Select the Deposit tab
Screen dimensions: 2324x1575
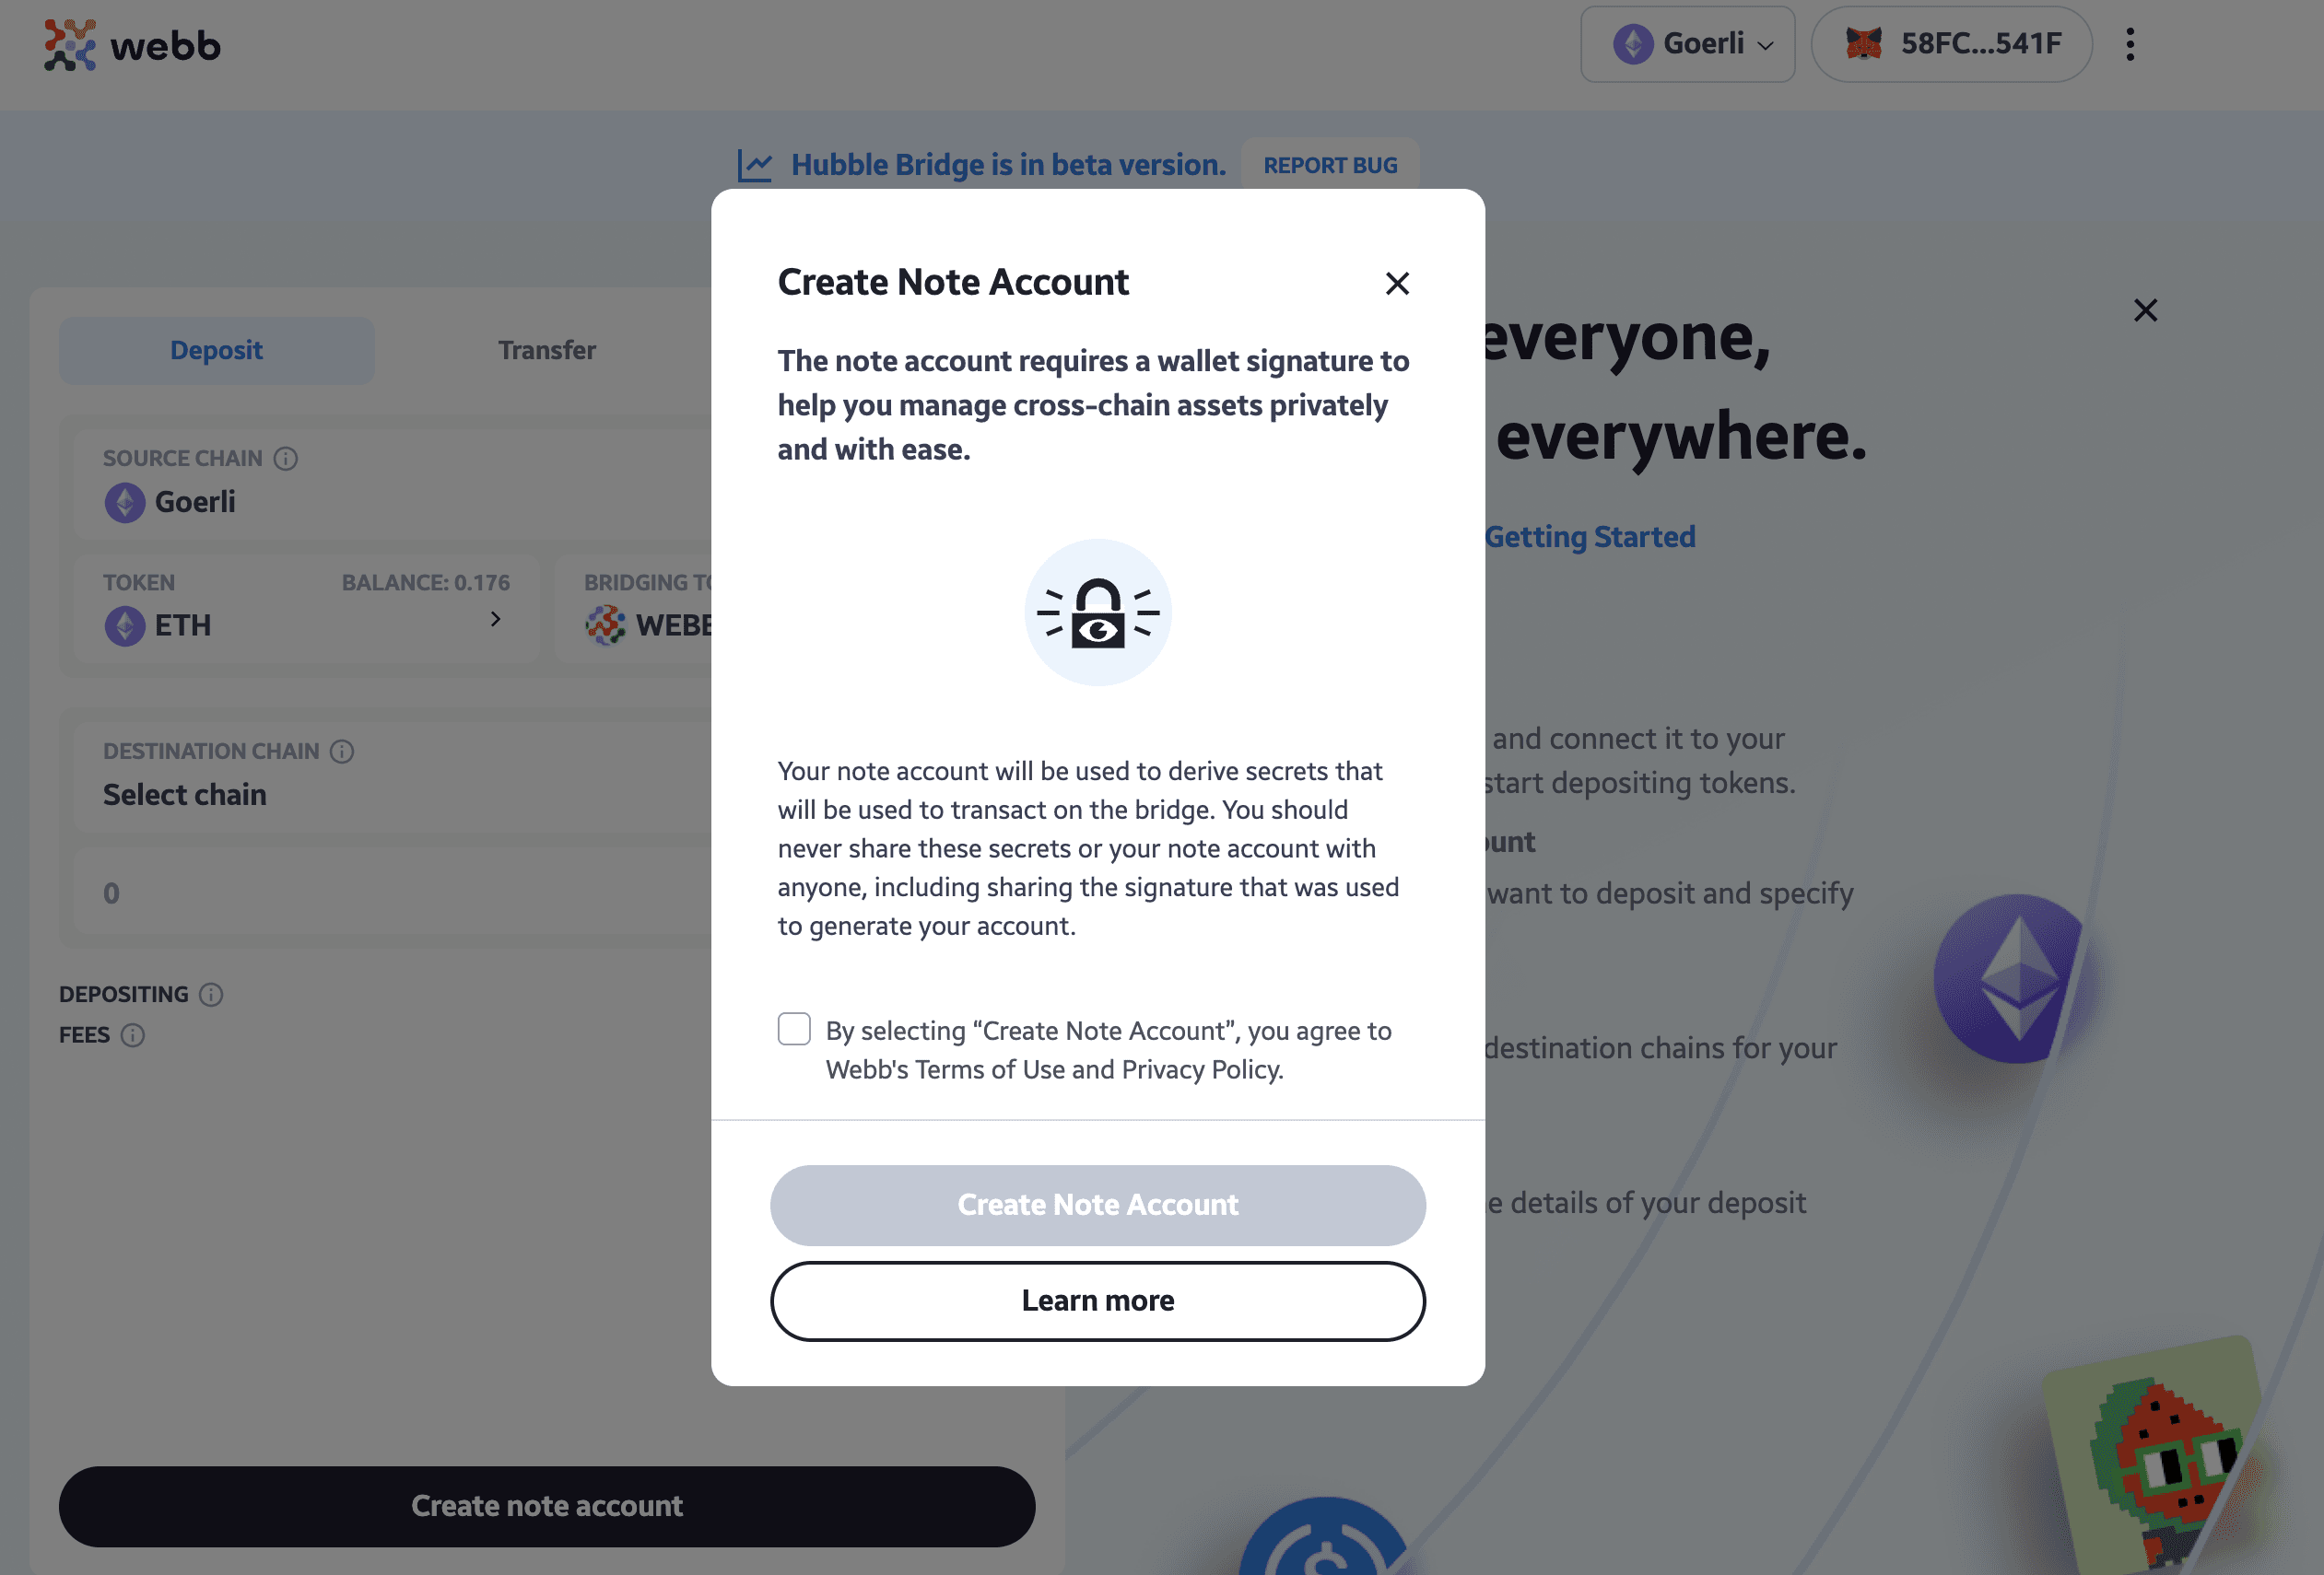click(217, 350)
